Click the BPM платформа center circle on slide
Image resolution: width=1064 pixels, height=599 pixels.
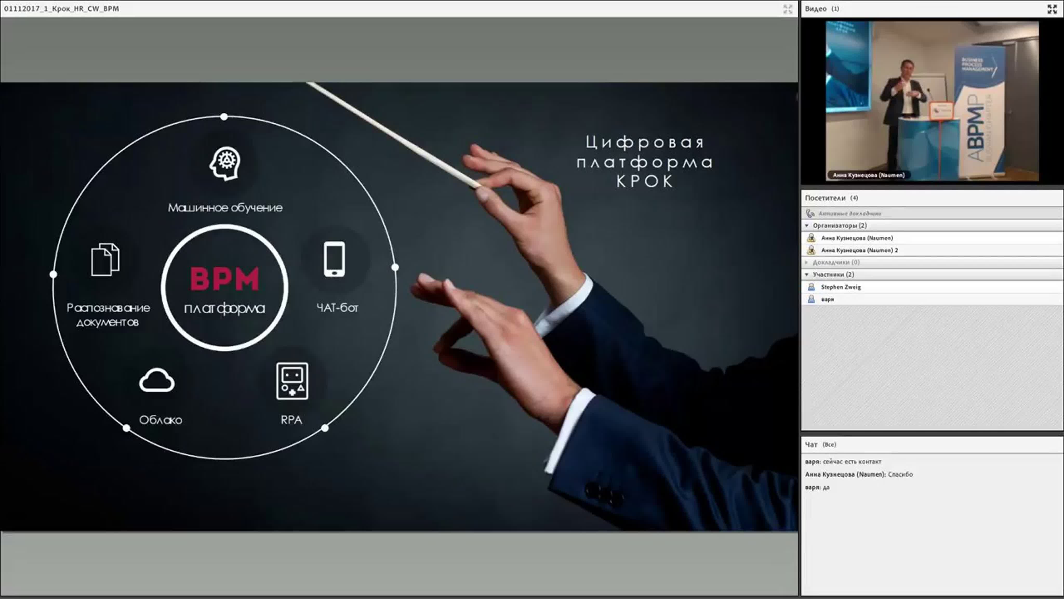pyautogui.click(x=225, y=288)
